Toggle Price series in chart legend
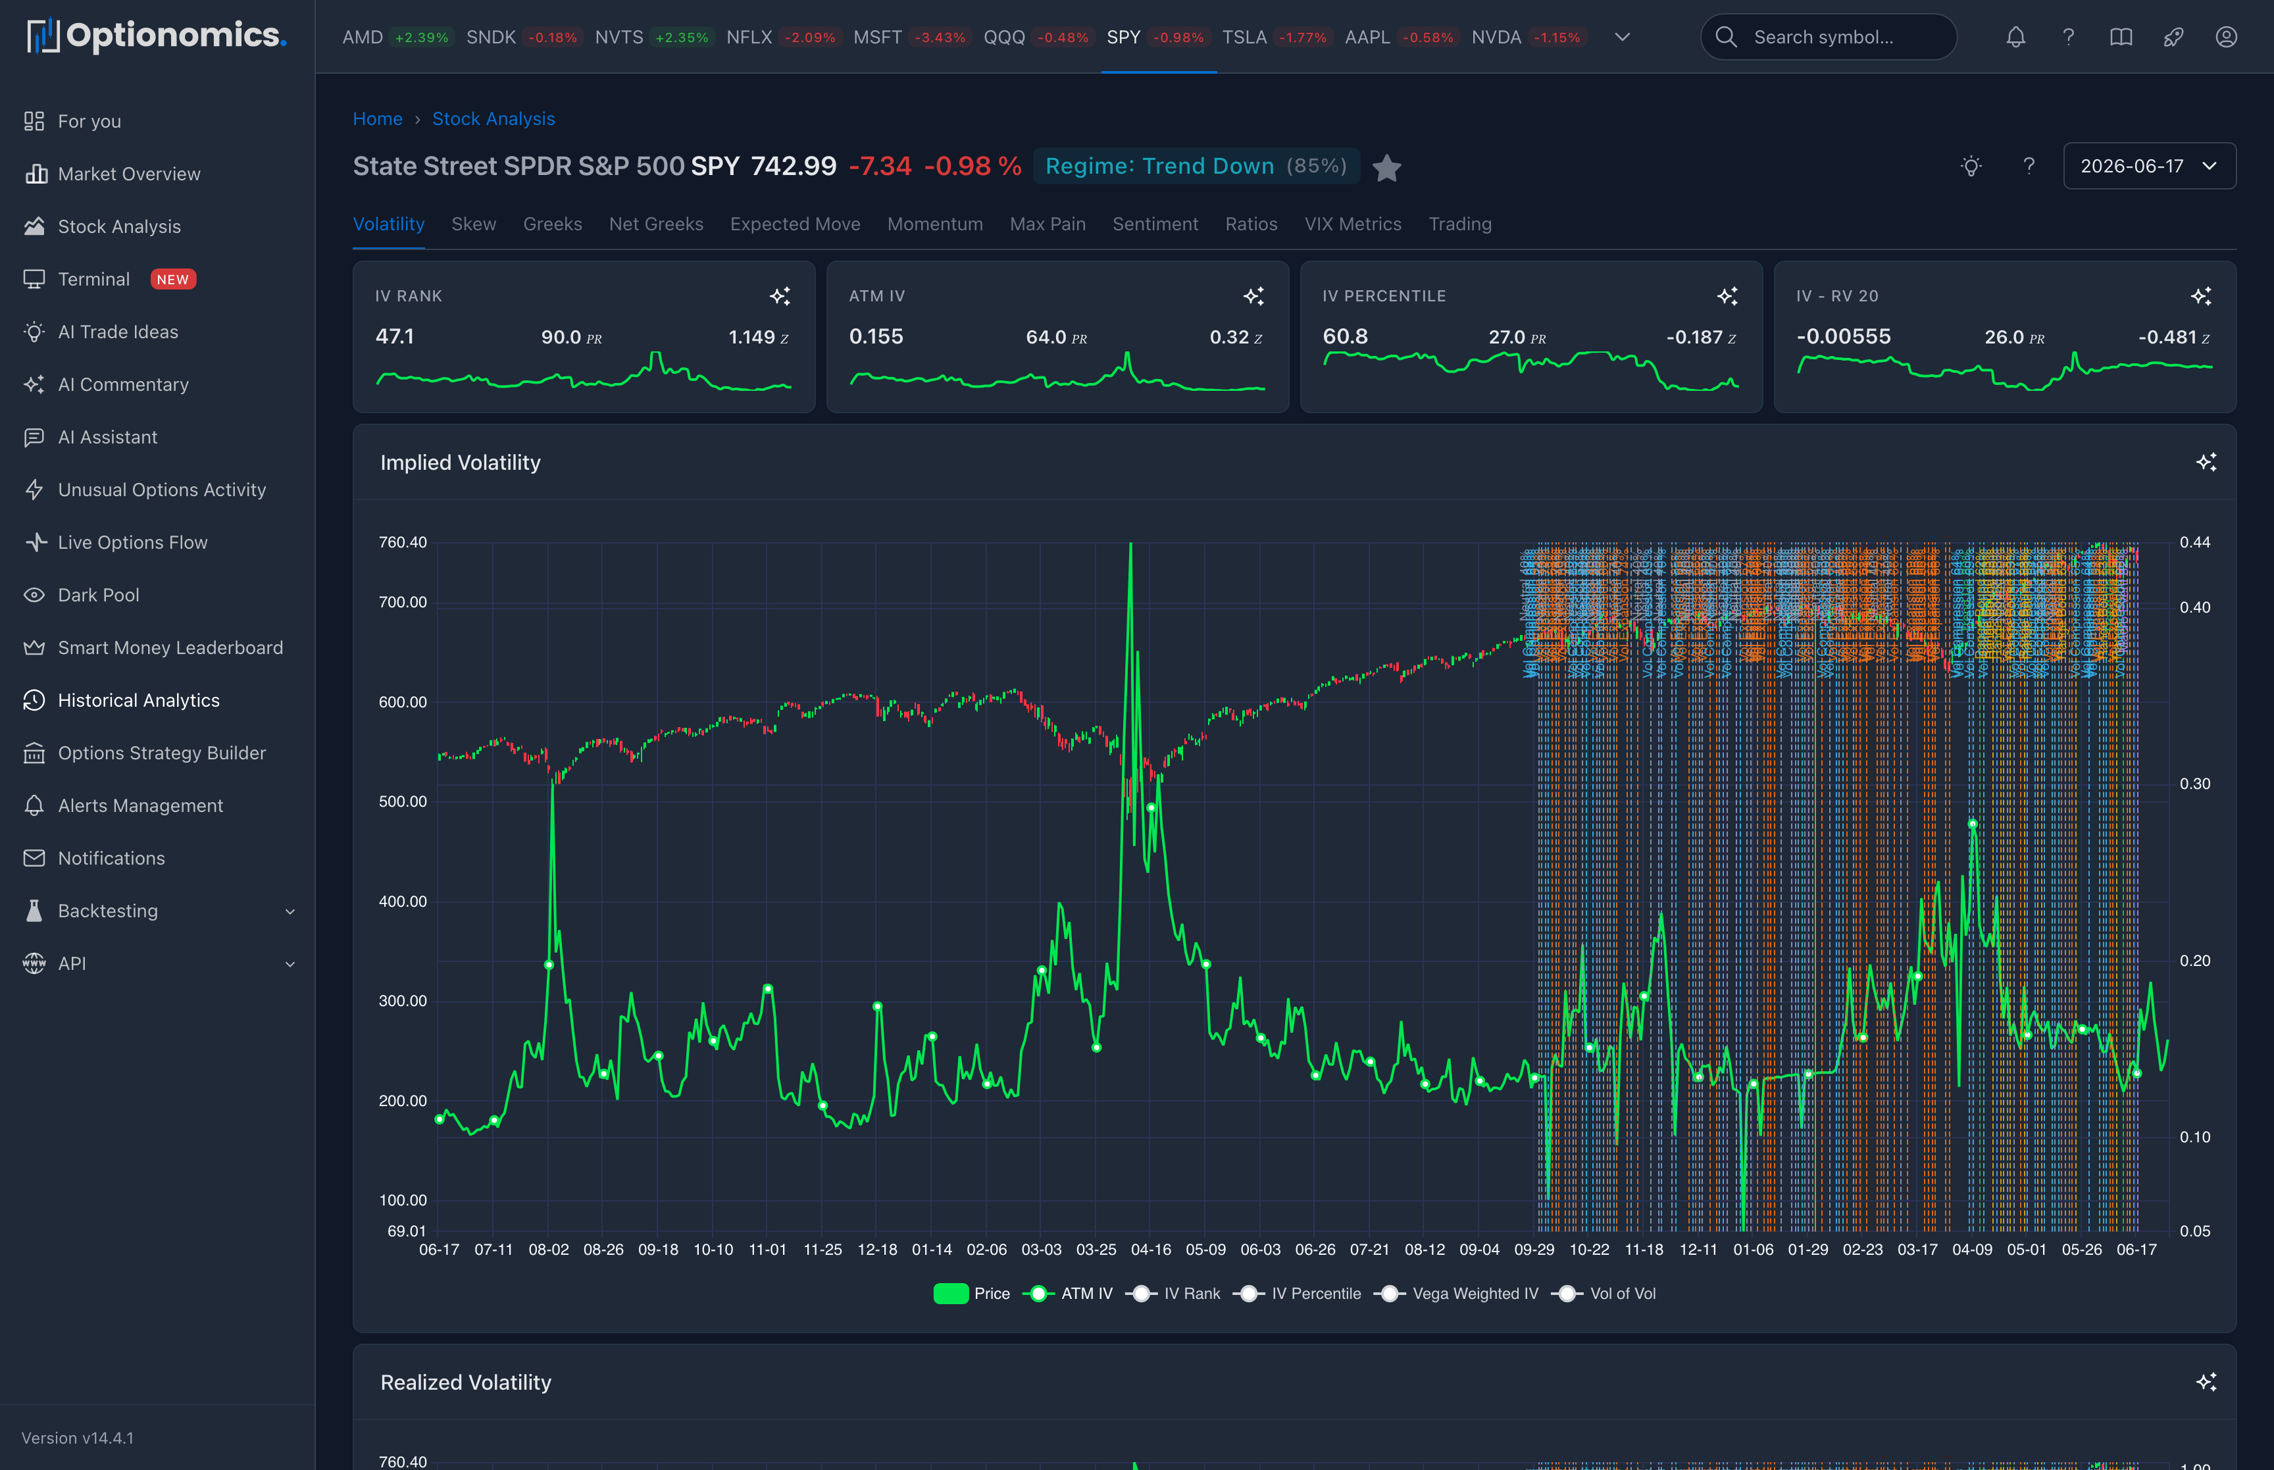The width and height of the screenshot is (2274, 1470). point(971,1294)
